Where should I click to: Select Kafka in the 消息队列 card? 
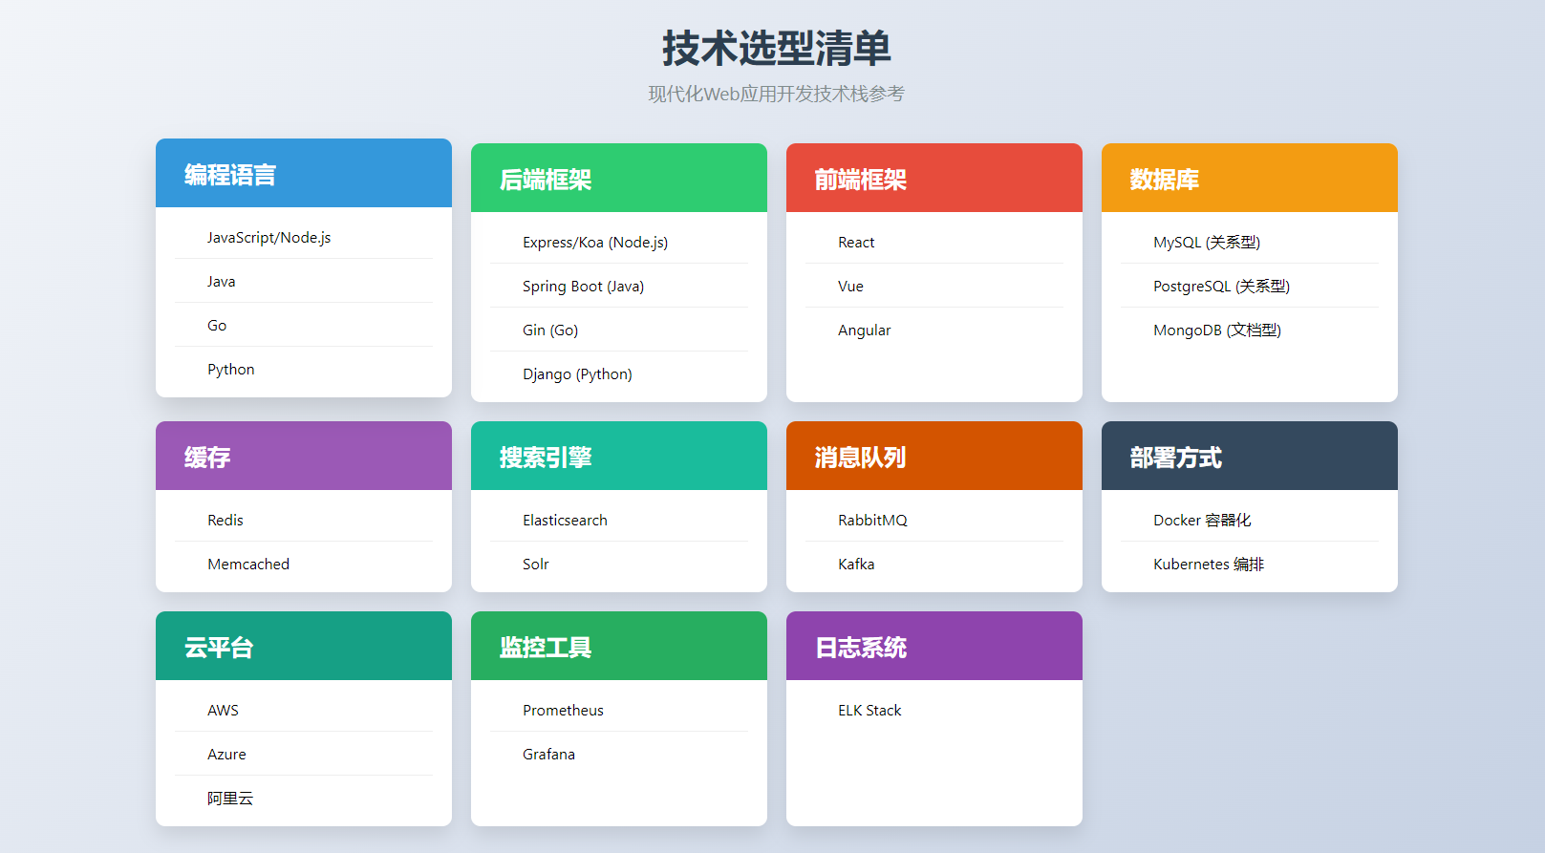pos(934,564)
